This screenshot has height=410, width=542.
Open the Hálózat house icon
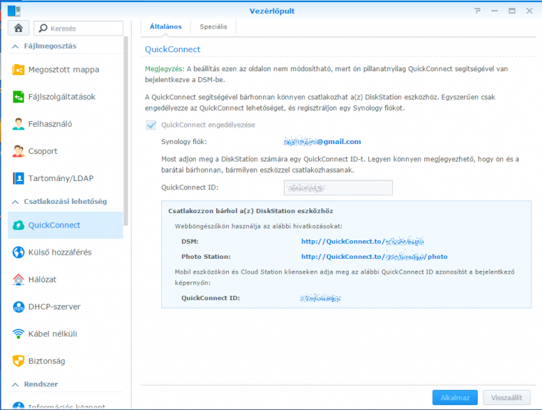pos(19,280)
